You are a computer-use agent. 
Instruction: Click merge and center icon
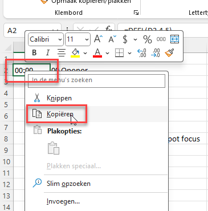click(x=174, y=39)
